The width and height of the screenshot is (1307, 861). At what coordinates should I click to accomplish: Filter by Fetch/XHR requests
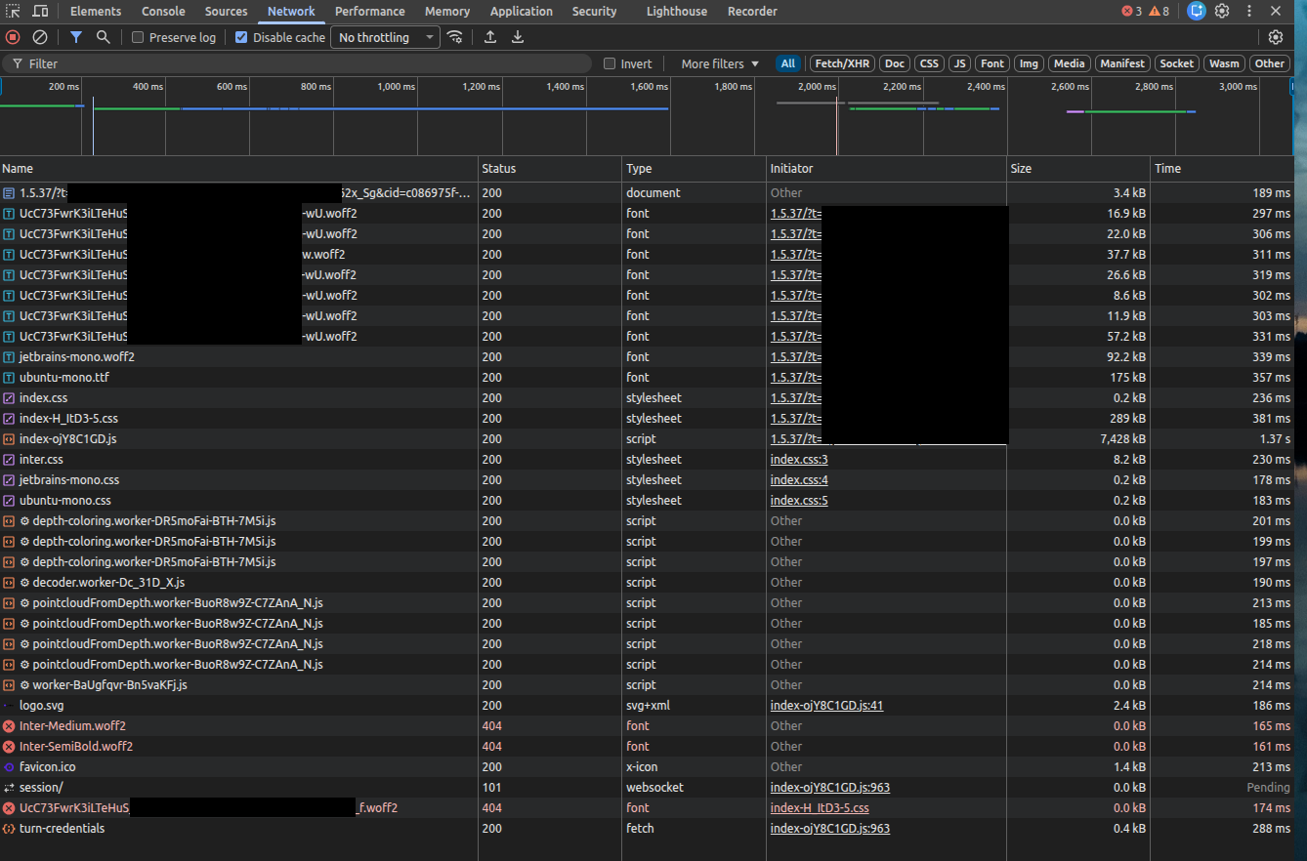841,63
